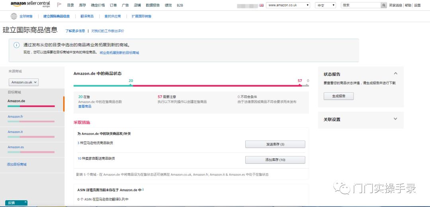Close the 反馈 feedback tab
Screen dimensions: 430x207
(x=25, y=202)
